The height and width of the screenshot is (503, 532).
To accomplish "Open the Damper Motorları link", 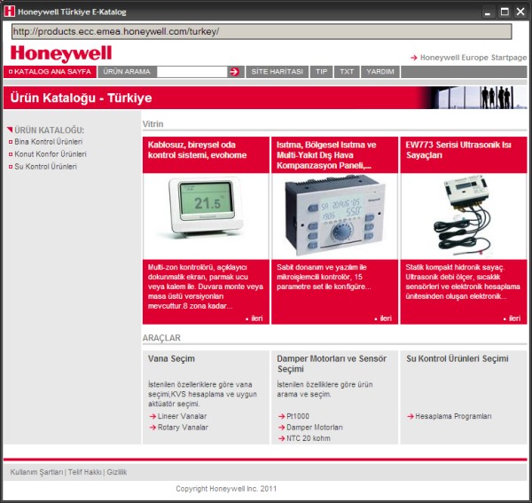I will tap(315, 428).
